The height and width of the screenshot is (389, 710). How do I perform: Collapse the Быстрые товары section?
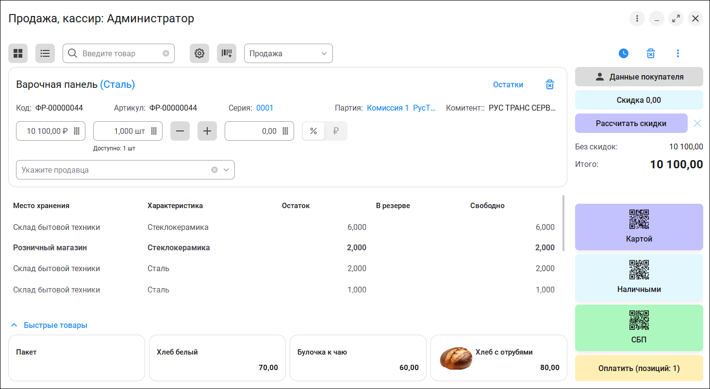15,325
